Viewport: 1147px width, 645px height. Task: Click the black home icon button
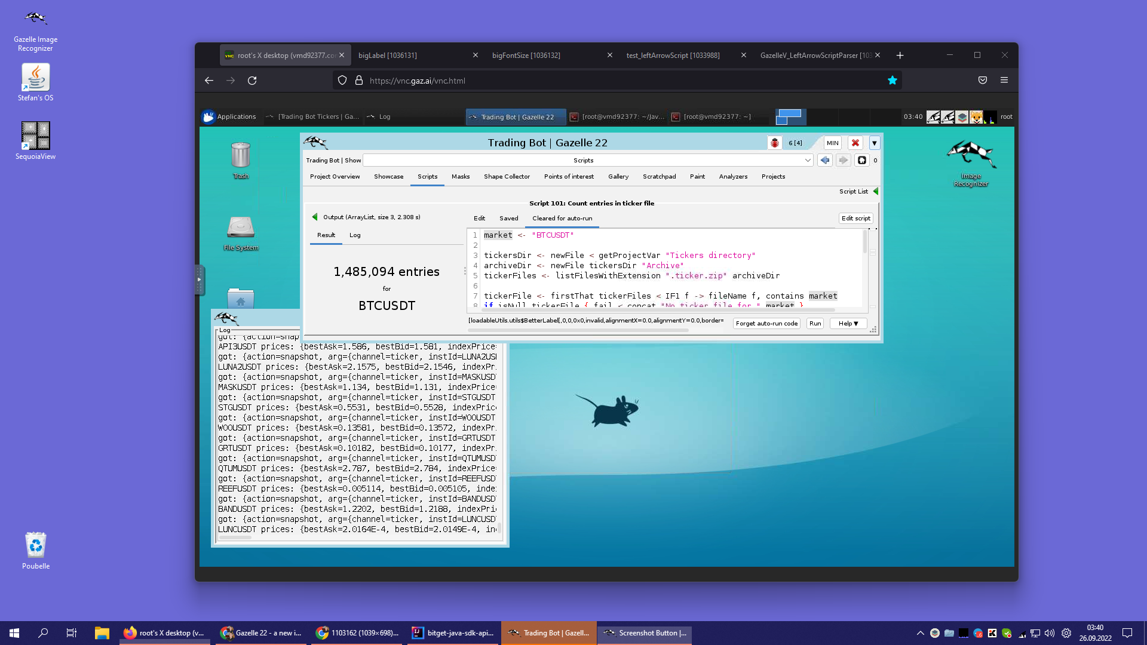click(861, 160)
